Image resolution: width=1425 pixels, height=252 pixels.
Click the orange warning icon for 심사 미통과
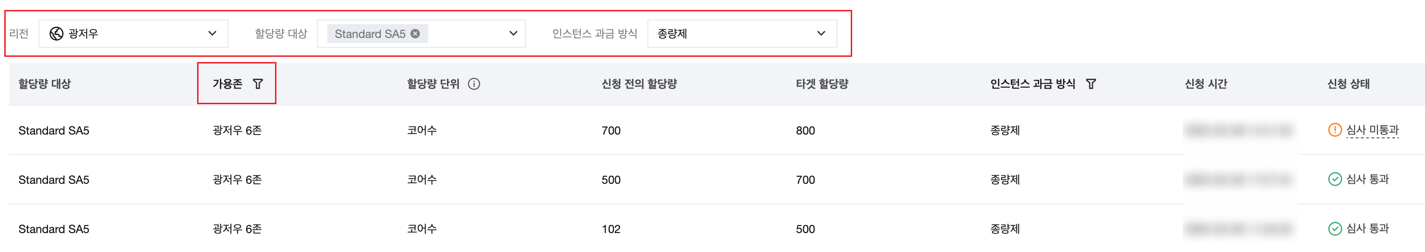pyautogui.click(x=1335, y=130)
